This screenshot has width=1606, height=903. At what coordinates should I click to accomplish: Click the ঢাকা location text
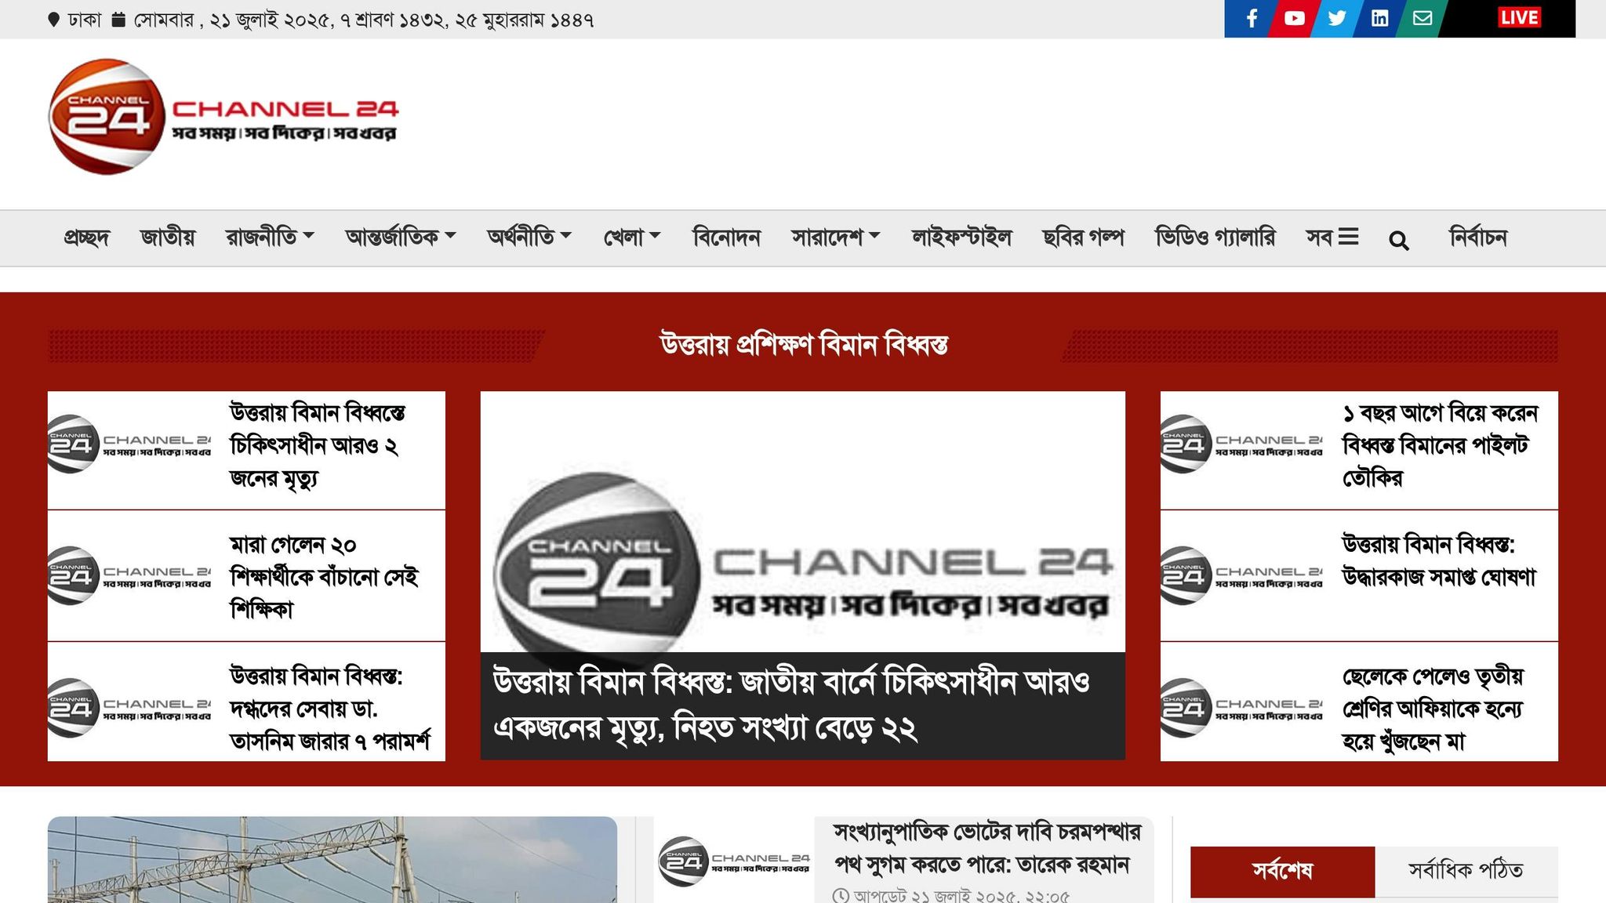pos(85,20)
